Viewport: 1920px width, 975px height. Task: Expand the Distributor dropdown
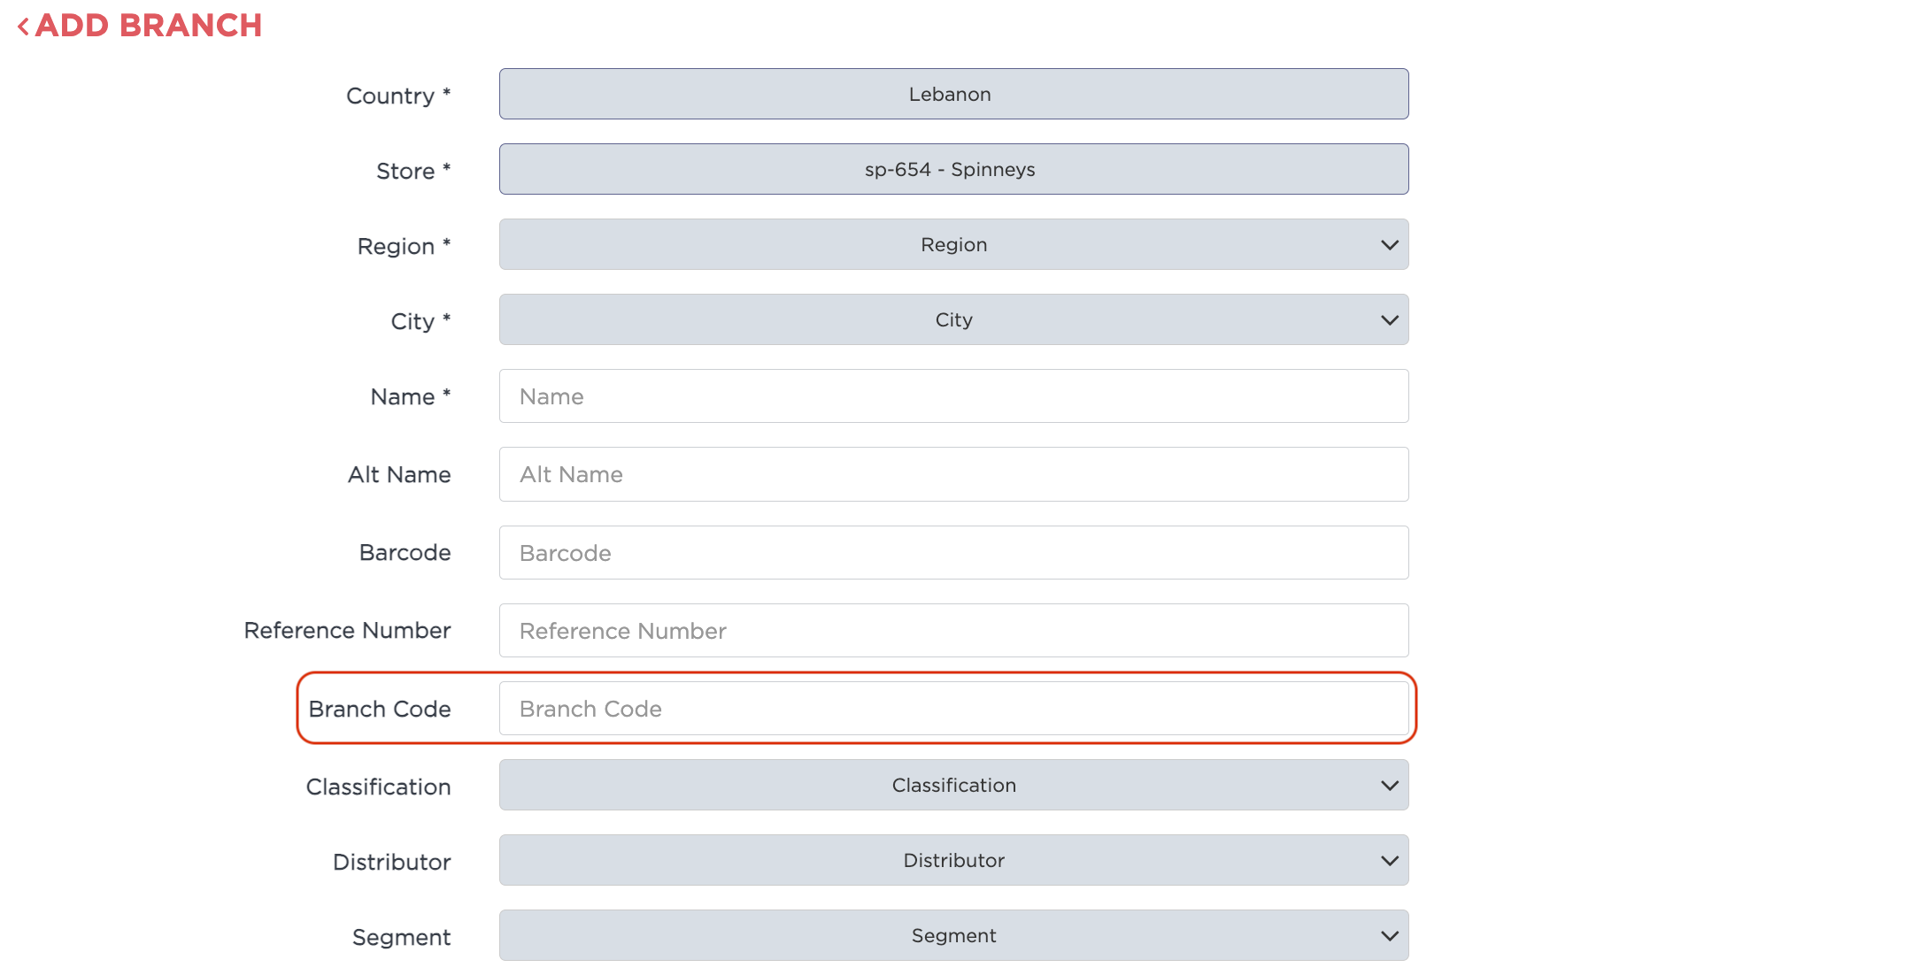(952, 861)
